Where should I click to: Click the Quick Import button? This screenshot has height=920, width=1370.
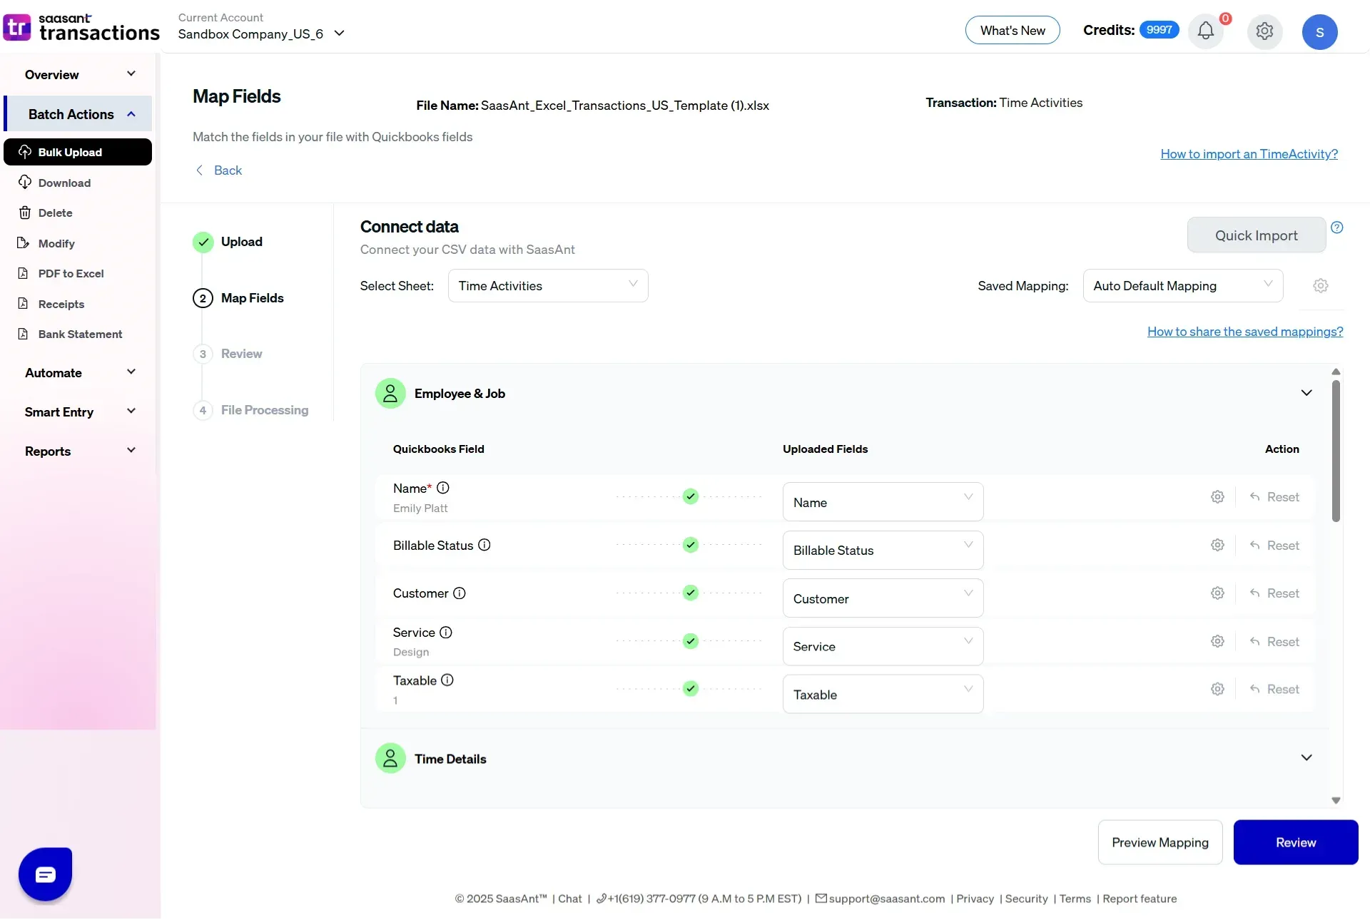[1256, 235]
